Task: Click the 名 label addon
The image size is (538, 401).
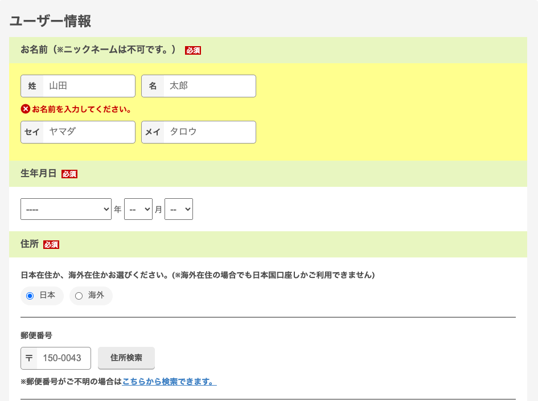Action: (x=153, y=86)
